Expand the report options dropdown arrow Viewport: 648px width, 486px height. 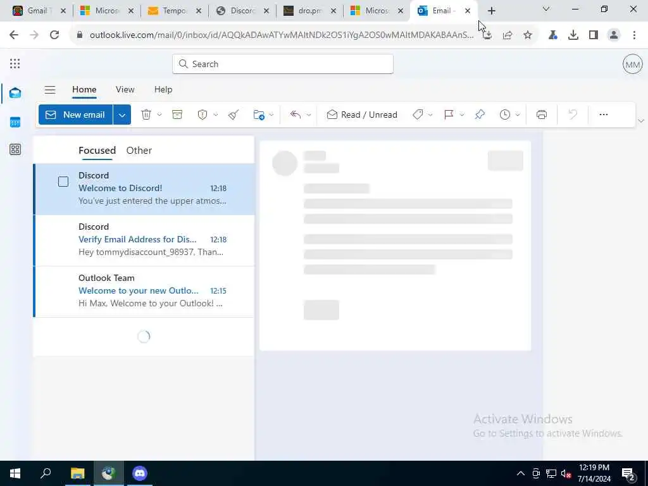[x=215, y=115]
